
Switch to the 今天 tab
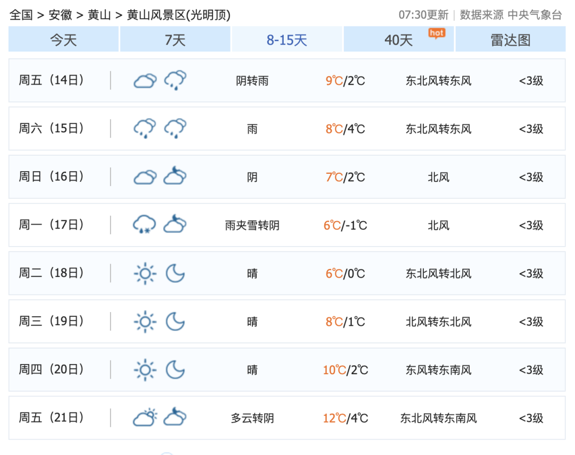[x=63, y=40]
